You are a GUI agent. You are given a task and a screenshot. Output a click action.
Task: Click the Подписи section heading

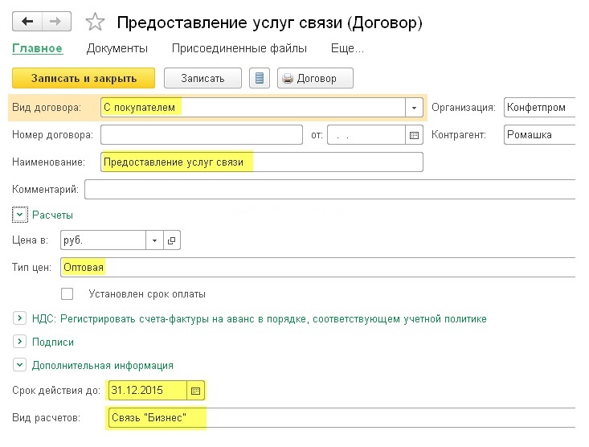(53, 342)
